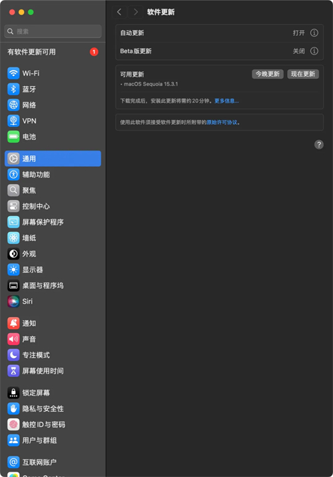Go back with the left chevron
This screenshot has width=333, height=477.
119,12
